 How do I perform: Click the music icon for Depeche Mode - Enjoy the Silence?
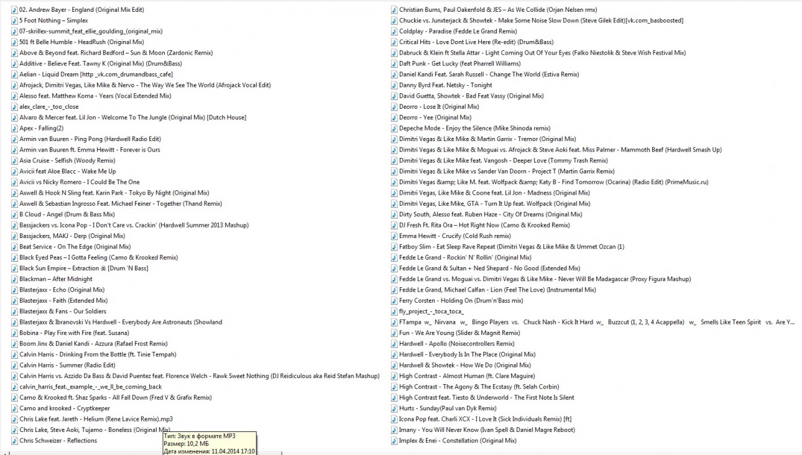click(x=394, y=128)
